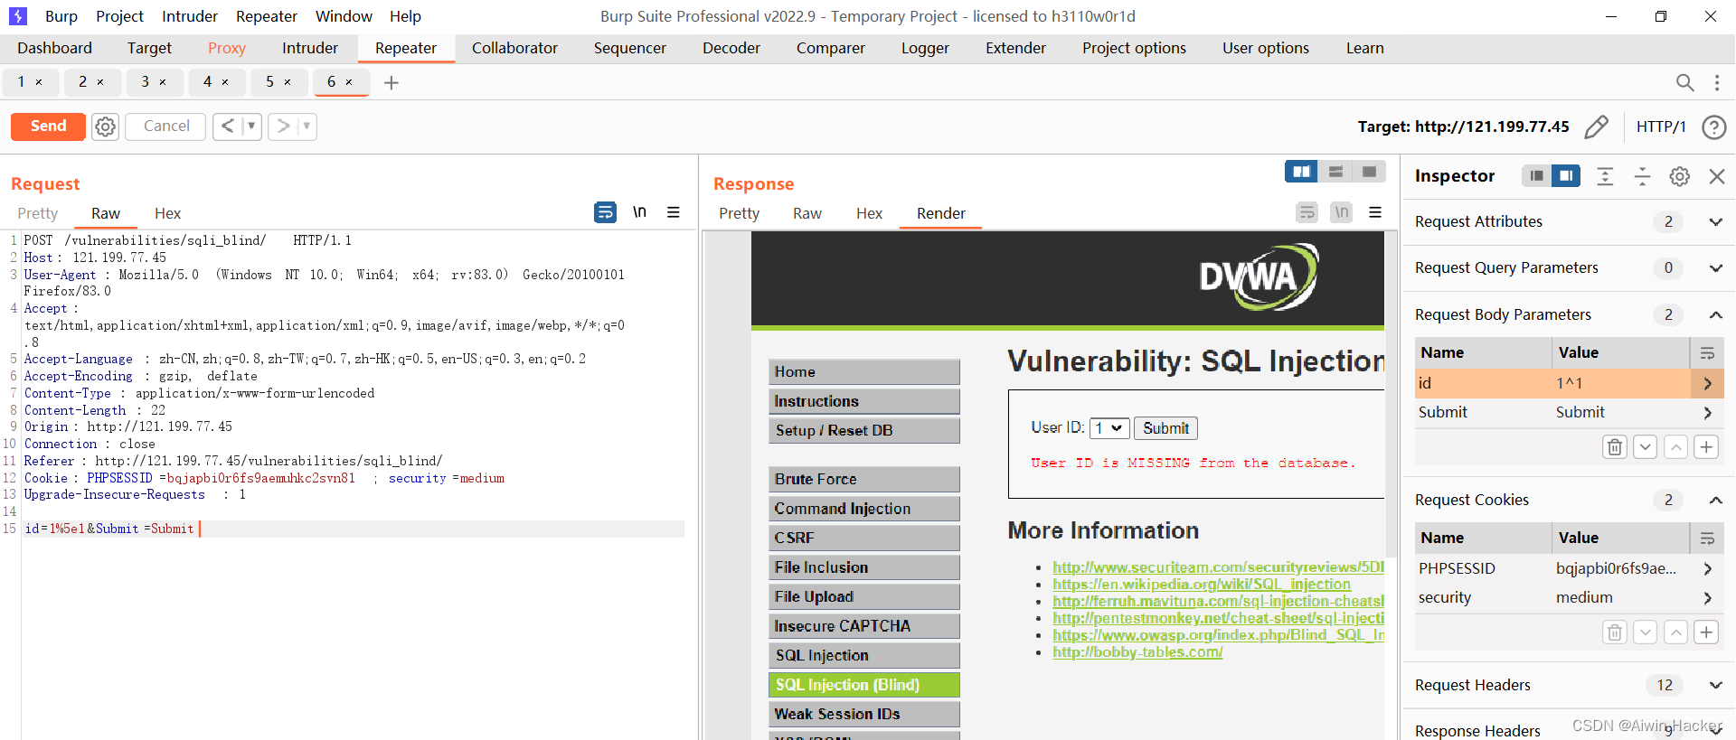
Task: Open the Intruder menu in menu bar
Action: point(190,16)
